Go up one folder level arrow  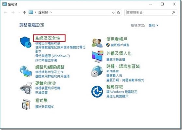[x=24, y=12]
